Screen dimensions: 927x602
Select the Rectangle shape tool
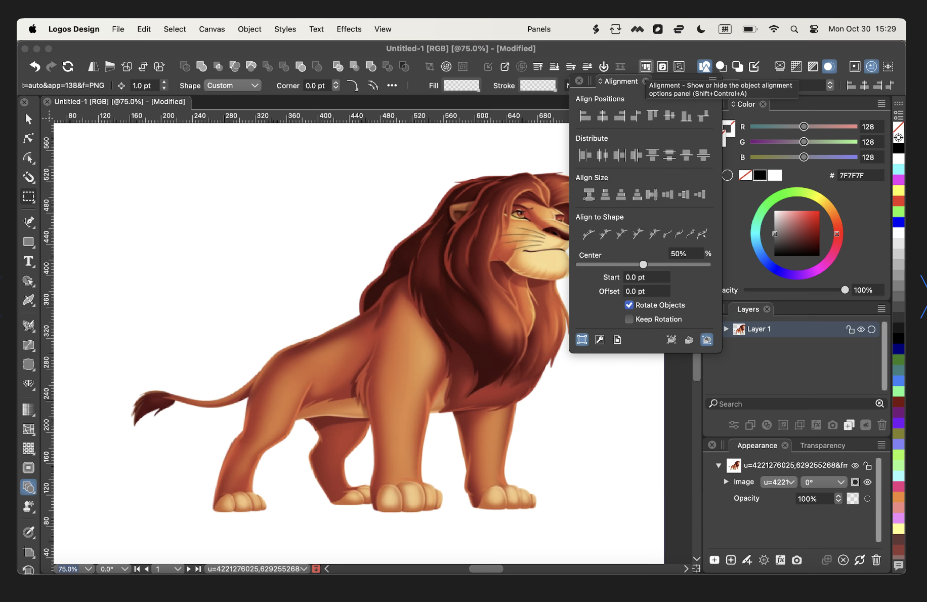click(x=28, y=242)
